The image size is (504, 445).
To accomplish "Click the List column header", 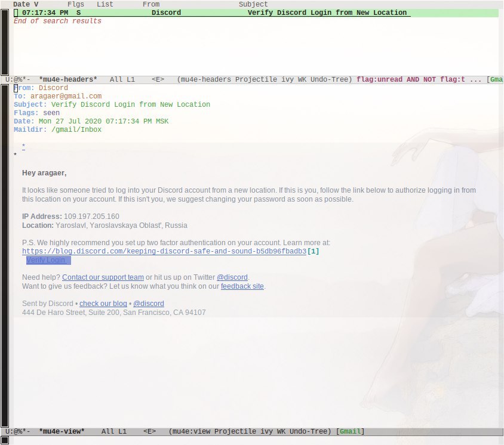I will click(105, 4).
